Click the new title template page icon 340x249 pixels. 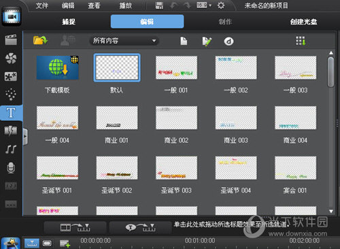tap(184, 41)
